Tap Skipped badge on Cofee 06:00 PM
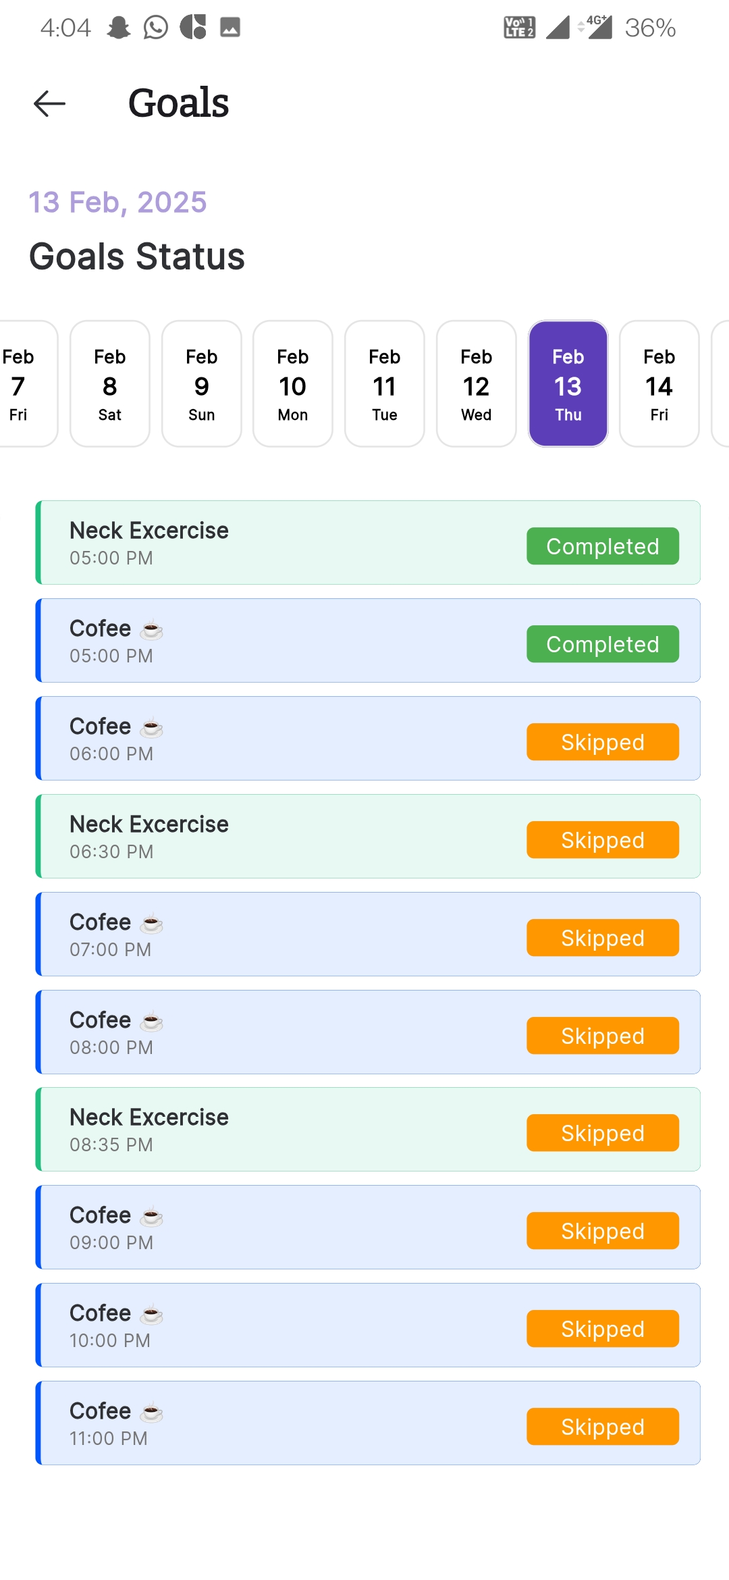The width and height of the screenshot is (729, 1580). pyautogui.click(x=603, y=742)
